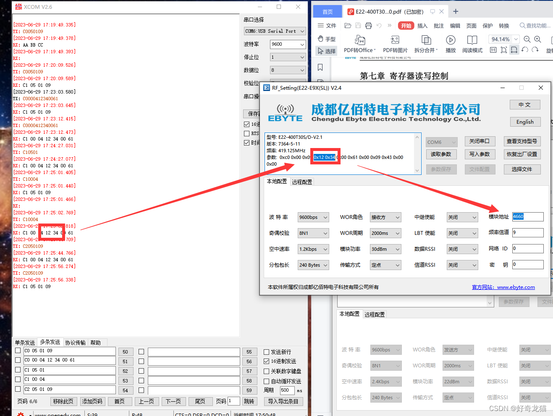The image size is (553, 416).
Task: Open RF_Setting 波特率 9600bps dropdown
Action: point(313,217)
